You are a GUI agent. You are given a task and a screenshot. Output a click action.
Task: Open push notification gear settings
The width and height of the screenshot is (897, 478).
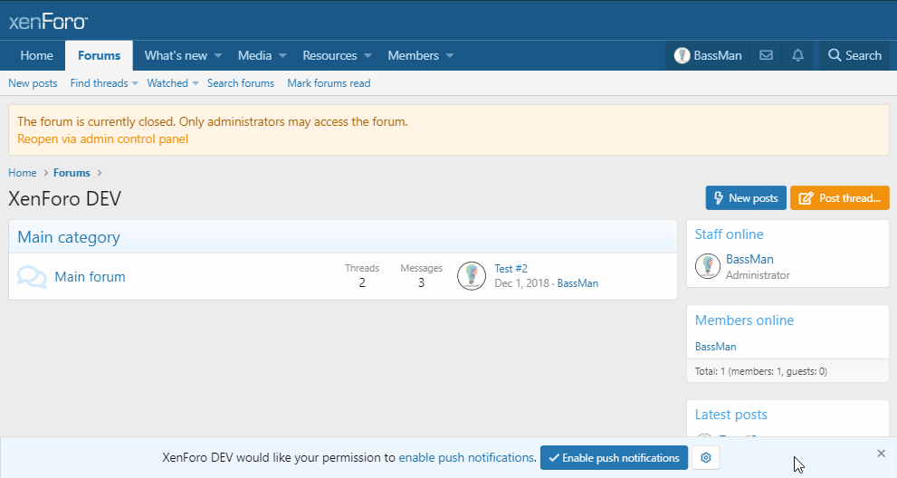coord(706,458)
